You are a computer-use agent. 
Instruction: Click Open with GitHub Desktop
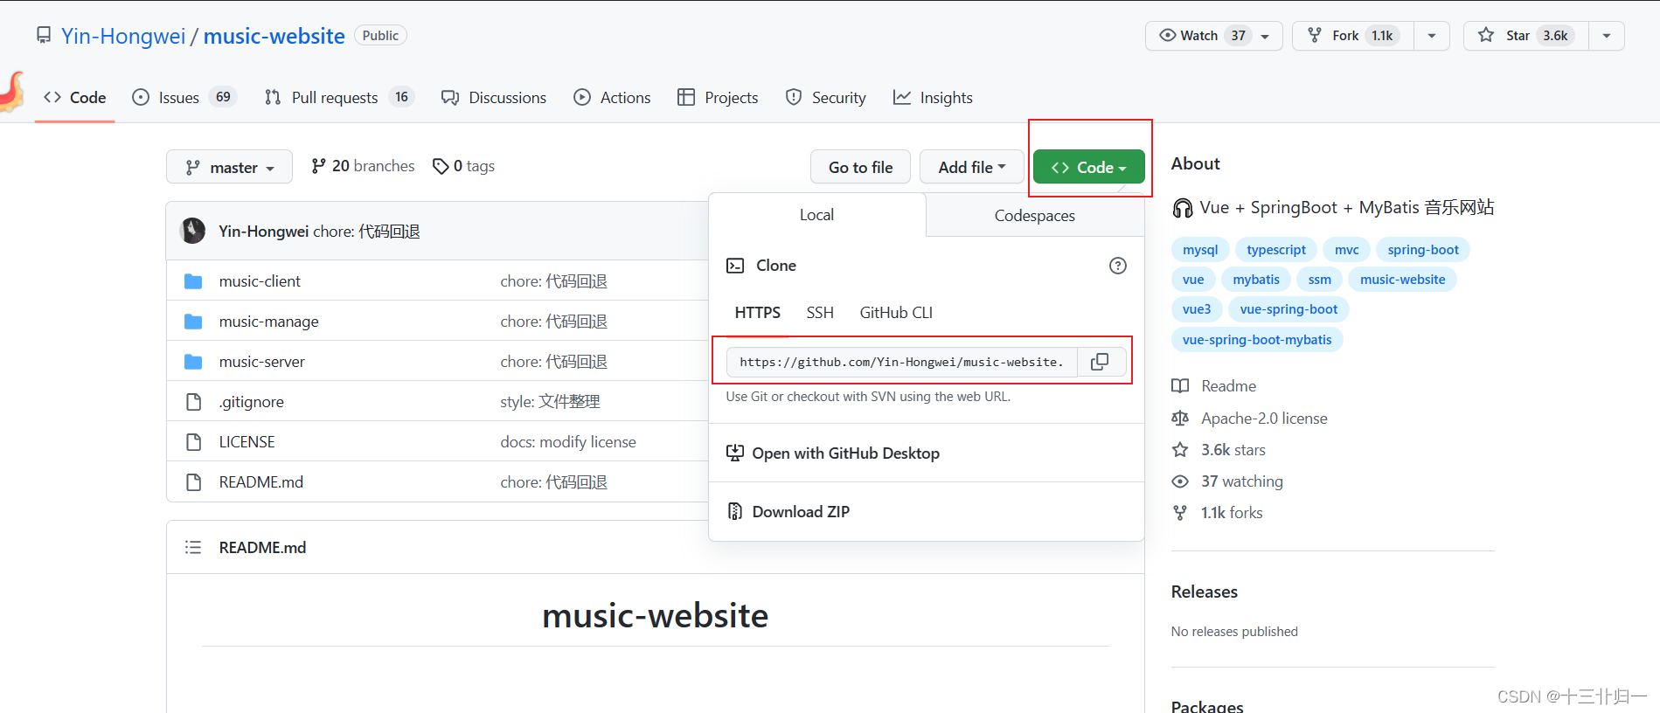[x=926, y=453]
